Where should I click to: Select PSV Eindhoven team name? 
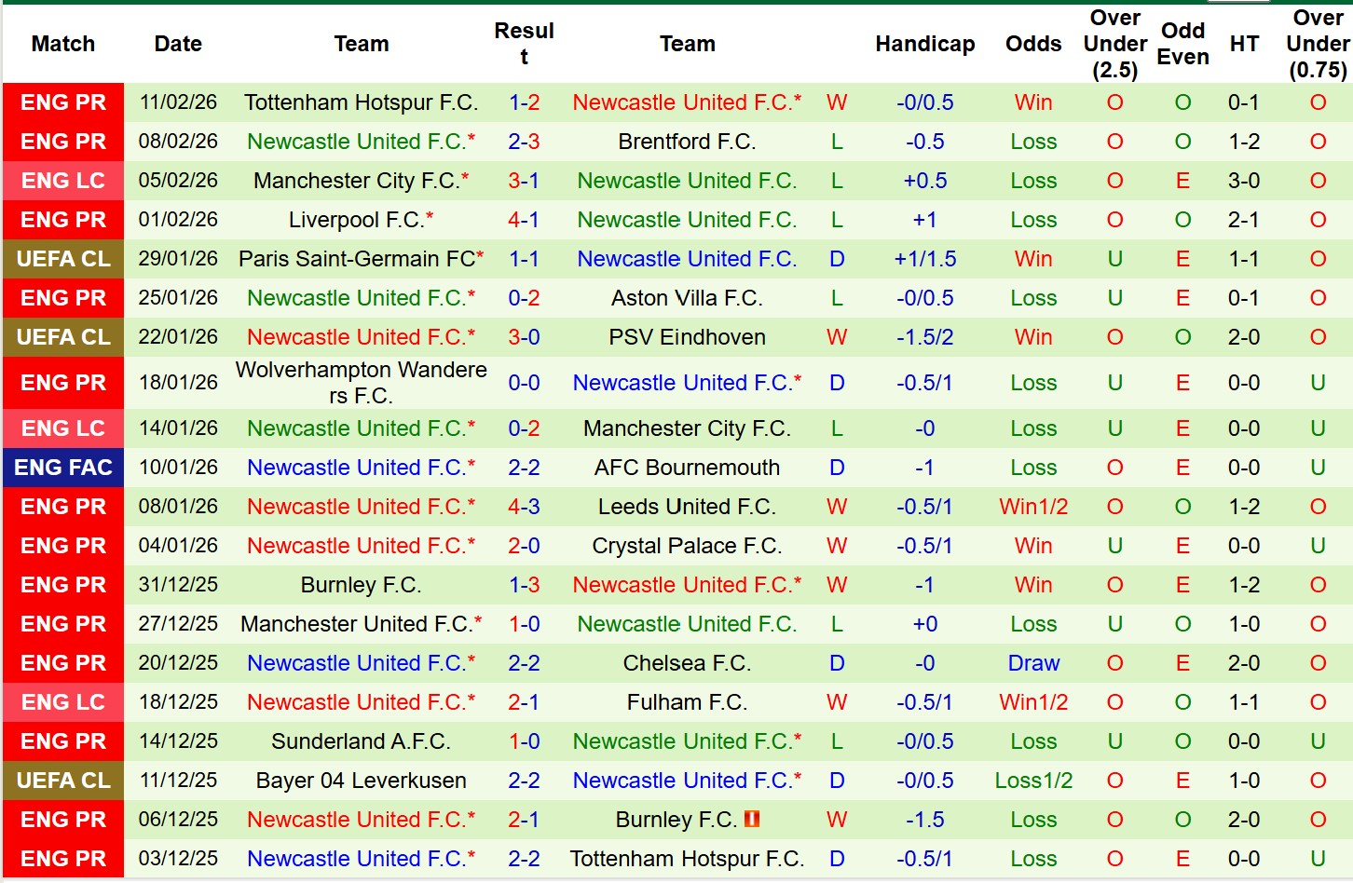coord(687,337)
